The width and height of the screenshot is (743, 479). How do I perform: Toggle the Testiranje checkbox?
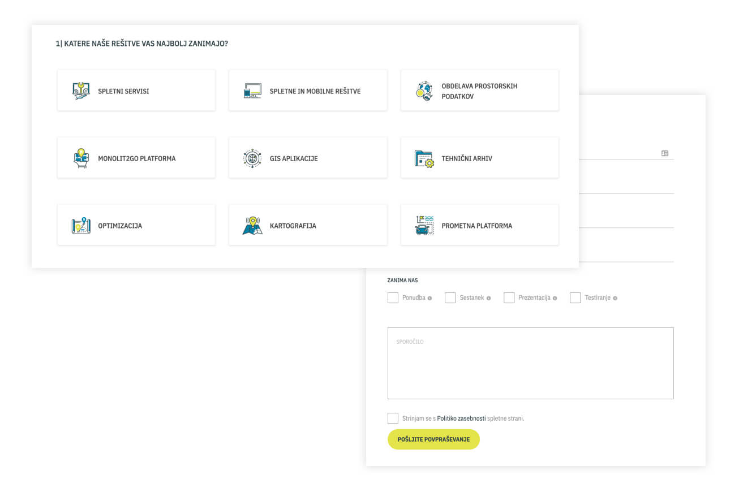coord(575,298)
